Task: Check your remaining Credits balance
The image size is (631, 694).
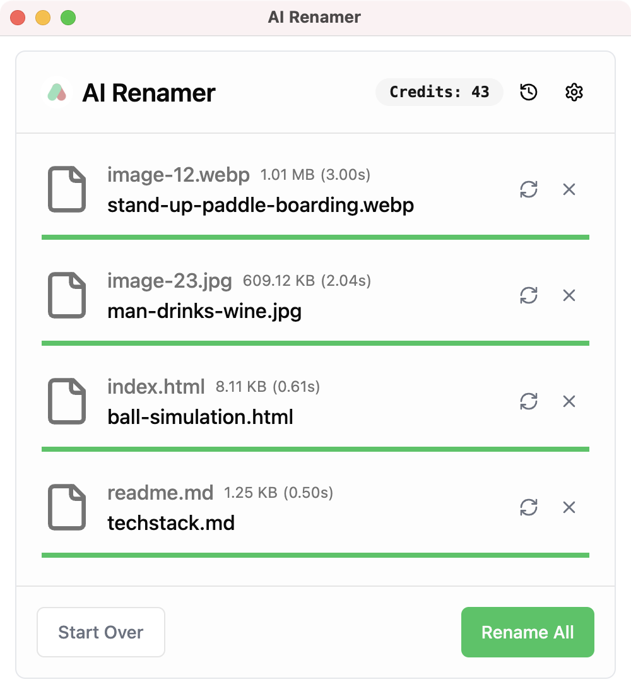Action: click(439, 91)
